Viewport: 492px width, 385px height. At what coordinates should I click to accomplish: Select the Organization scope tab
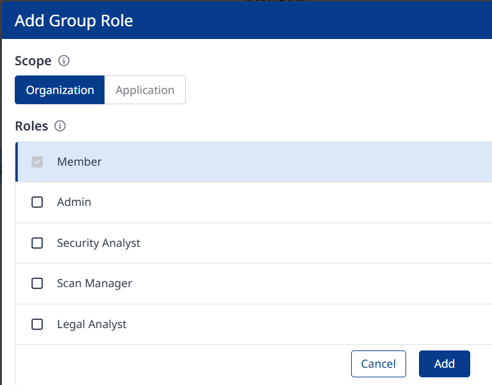click(60, 90)
